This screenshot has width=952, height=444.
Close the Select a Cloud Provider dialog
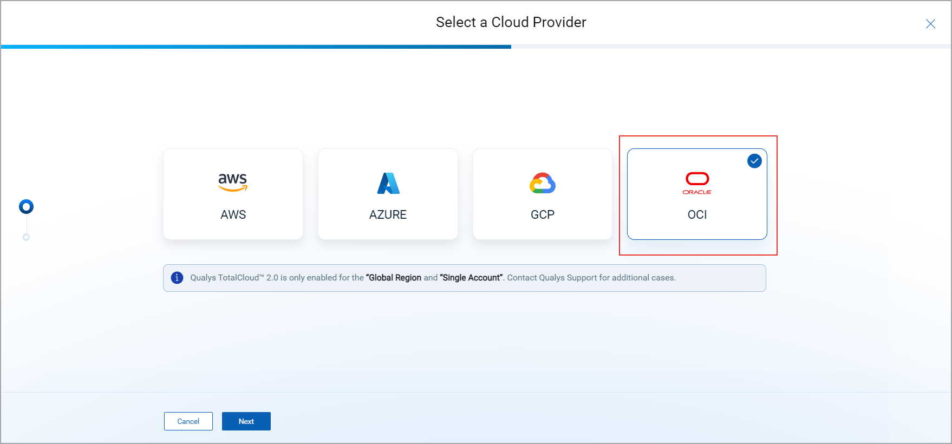[x=930, y=24]
